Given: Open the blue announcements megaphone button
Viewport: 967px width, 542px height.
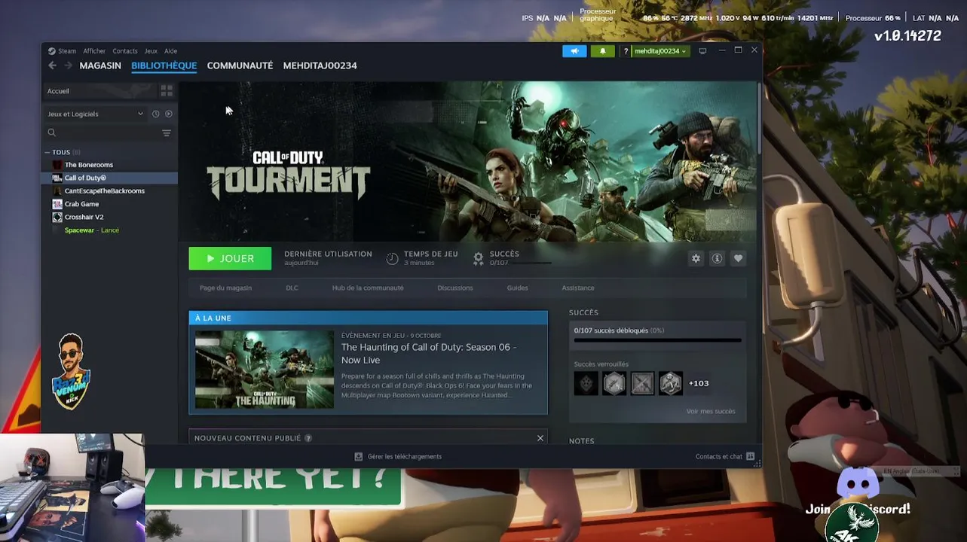Looking at the screenshot, I should [574, 51].
